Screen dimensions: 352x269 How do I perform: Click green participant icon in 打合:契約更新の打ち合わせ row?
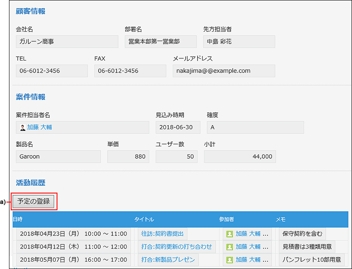pos(229,247)
